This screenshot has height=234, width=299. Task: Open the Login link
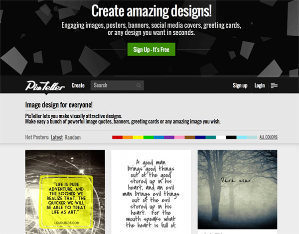point(260,85)
